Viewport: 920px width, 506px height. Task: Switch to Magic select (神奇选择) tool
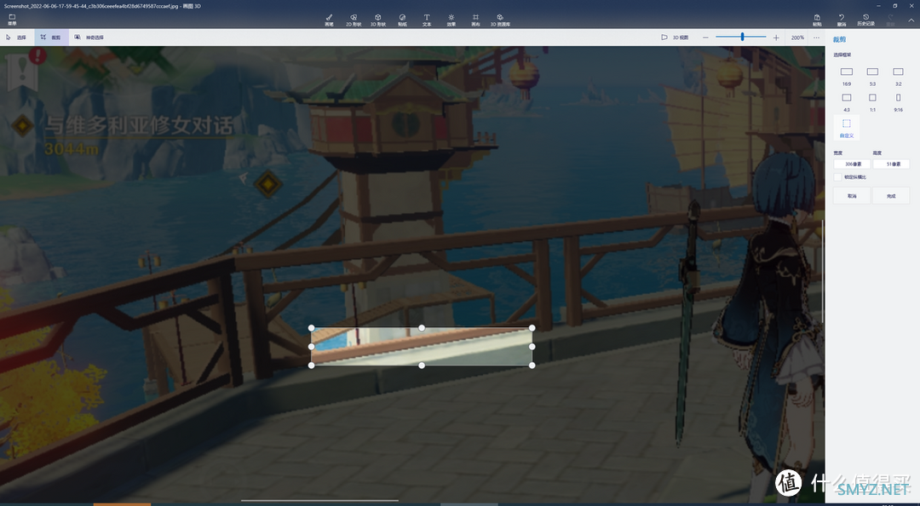coord(89,37)
